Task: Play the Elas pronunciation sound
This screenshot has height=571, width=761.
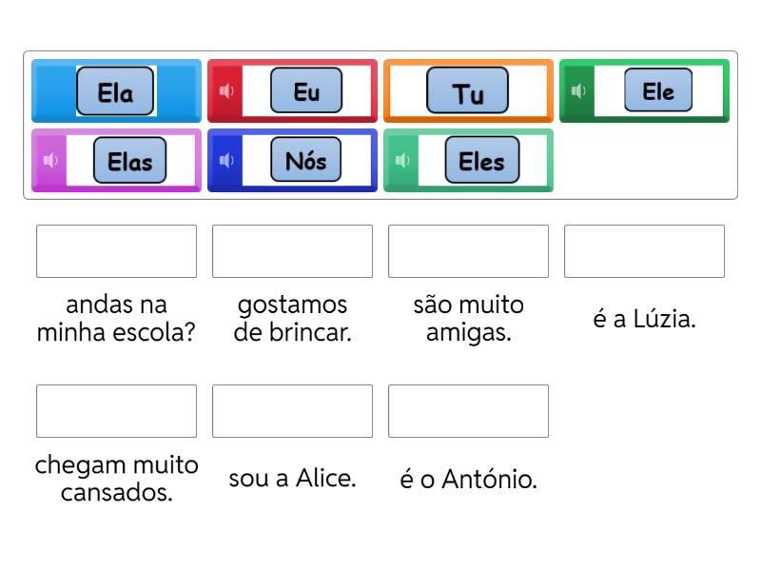Action: point(50,160)
